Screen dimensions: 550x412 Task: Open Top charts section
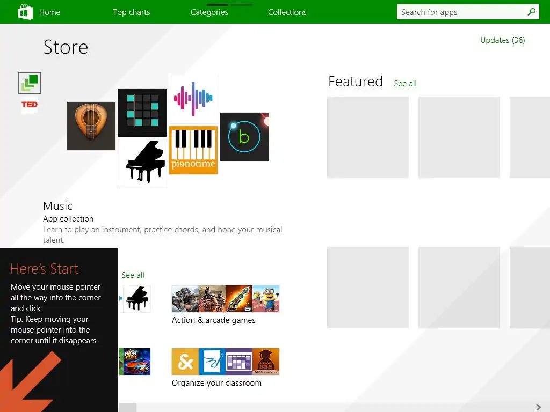132,12
